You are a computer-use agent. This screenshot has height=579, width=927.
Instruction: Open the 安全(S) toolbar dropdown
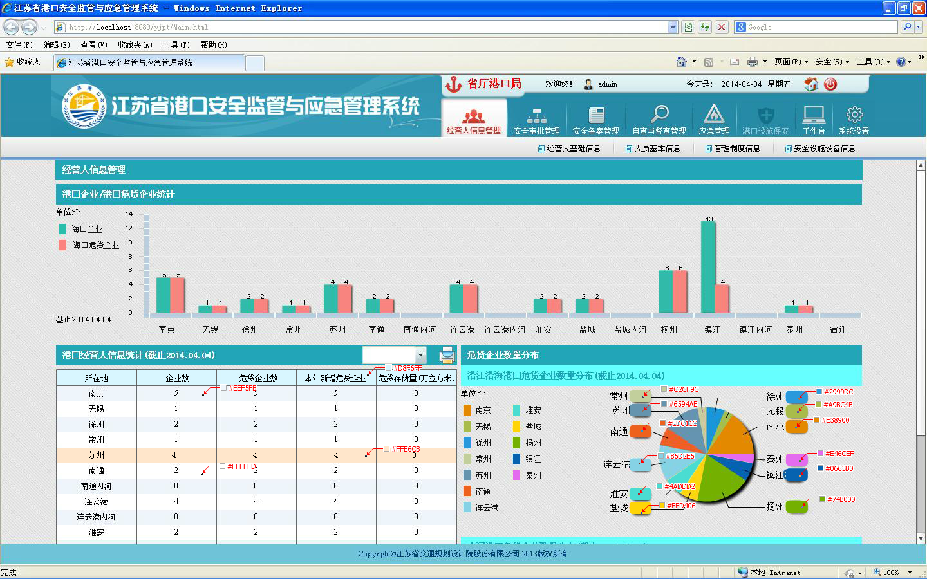[x=832, y=62]
